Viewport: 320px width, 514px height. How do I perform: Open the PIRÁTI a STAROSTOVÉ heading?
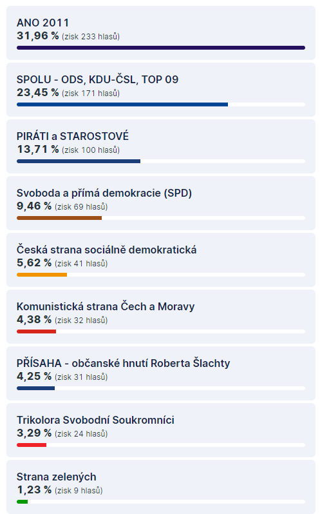coord(73,136)
